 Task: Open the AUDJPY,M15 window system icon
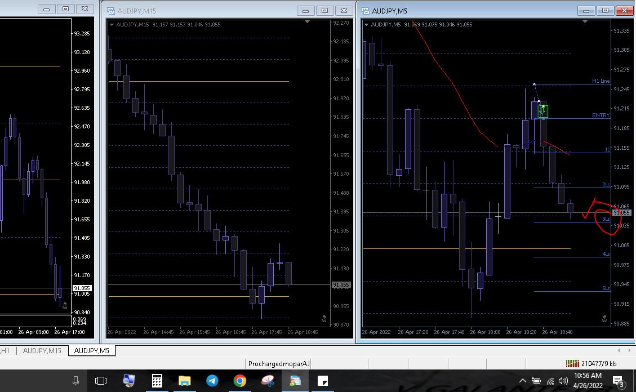point(111,11)
